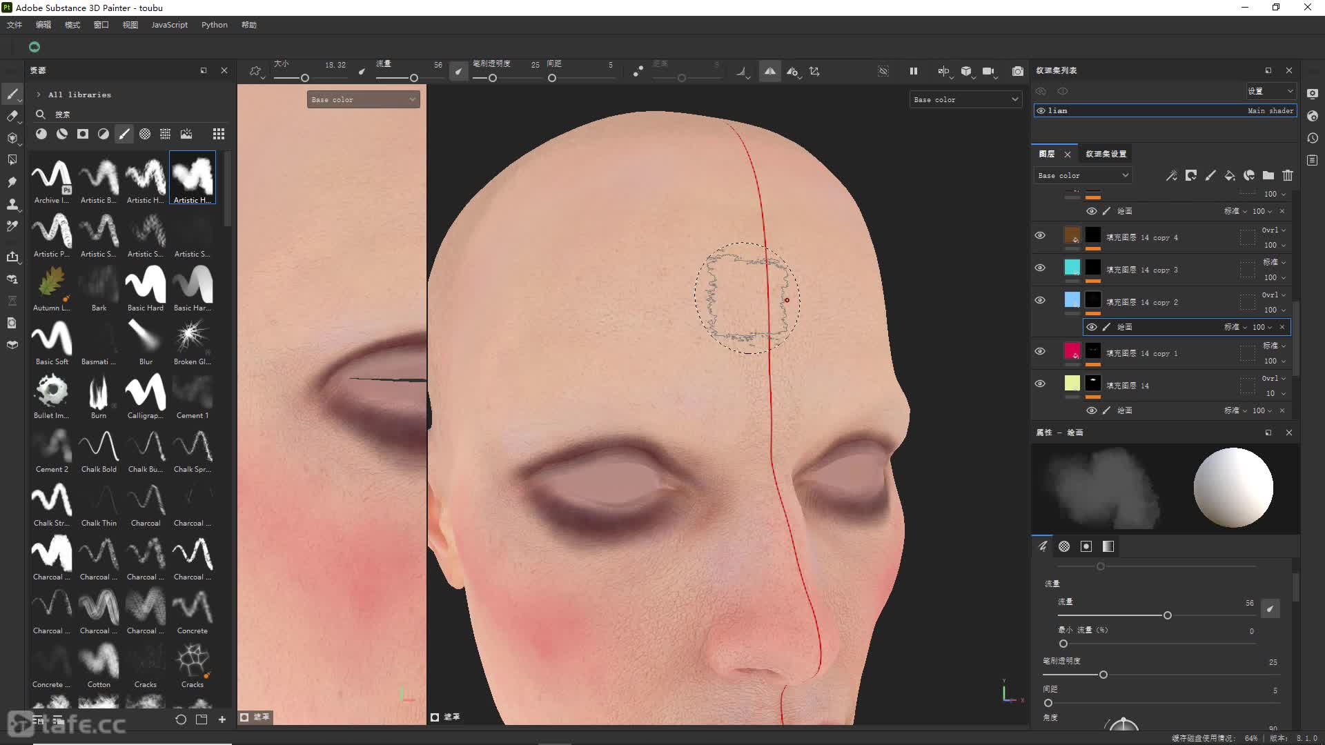Viewport: 1325px width, 745px height.
Task: Select the Polygon fill tool
Action: (12, 160)
